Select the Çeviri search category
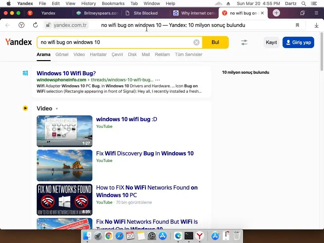This screenshot has height=243, width=324. 117,54
